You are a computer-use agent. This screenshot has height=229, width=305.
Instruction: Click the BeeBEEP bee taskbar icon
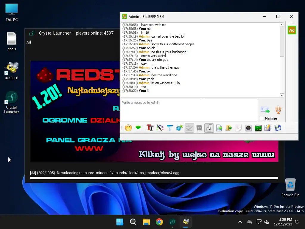pyautogui.click(x=186, y=222)
